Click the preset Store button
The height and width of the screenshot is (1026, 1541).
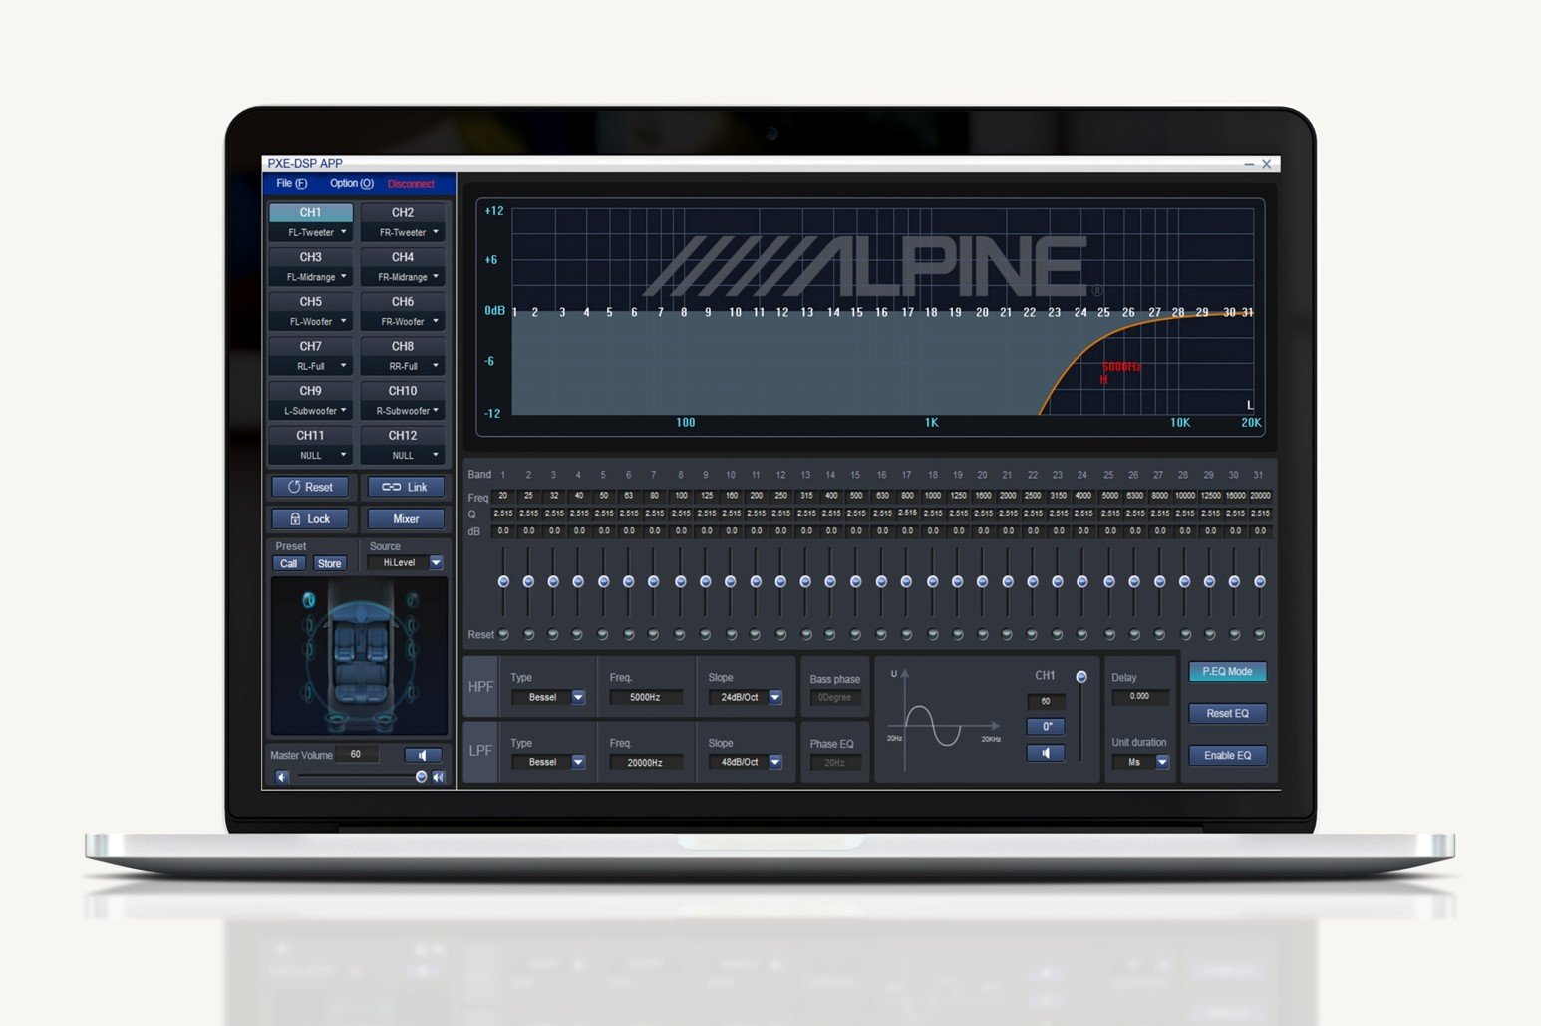(329, 563)
